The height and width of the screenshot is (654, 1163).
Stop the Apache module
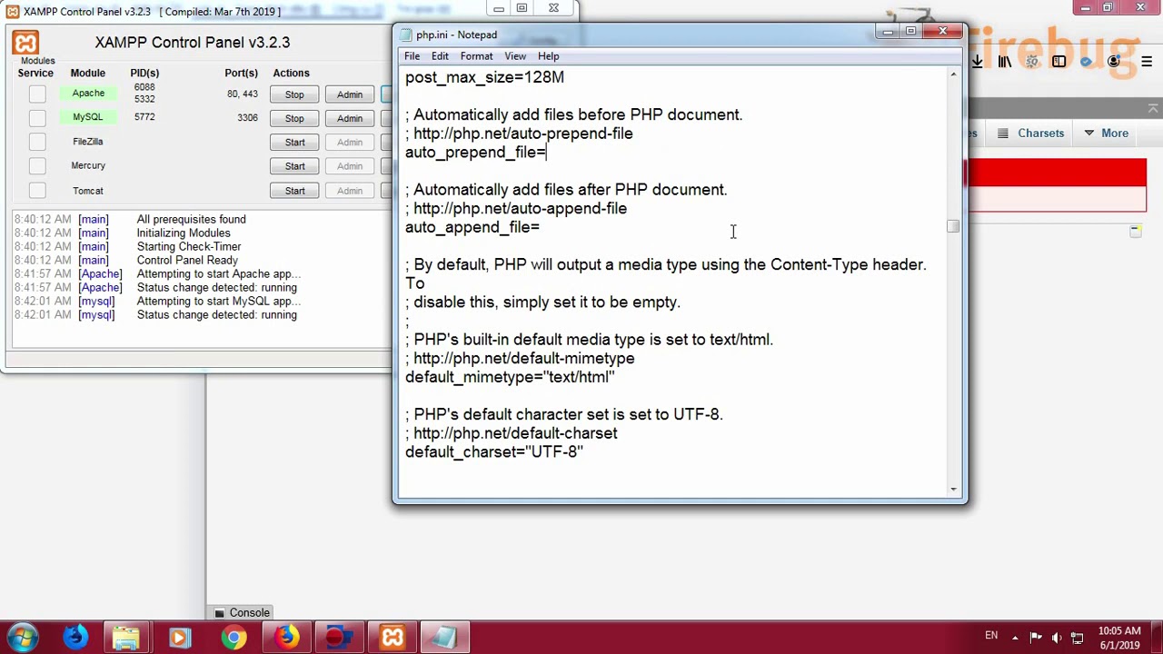pos(294,94)
